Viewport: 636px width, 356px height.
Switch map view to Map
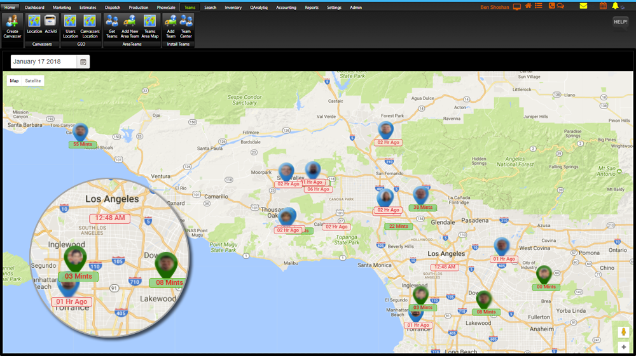point(14,81)
